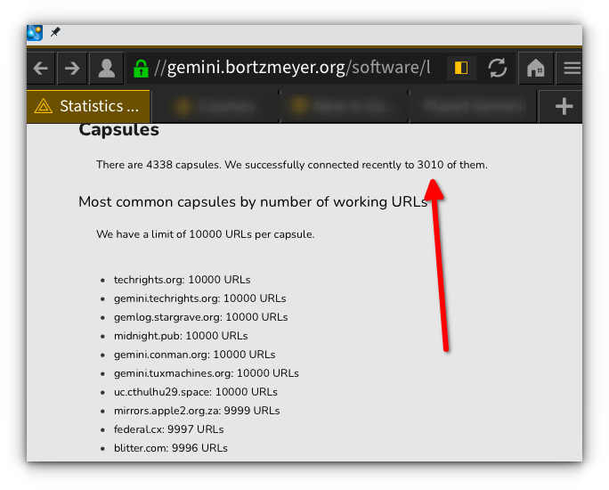Click the gemlog.stargrave.org list entry
609x490 pixels.
[x=201, y=317]
